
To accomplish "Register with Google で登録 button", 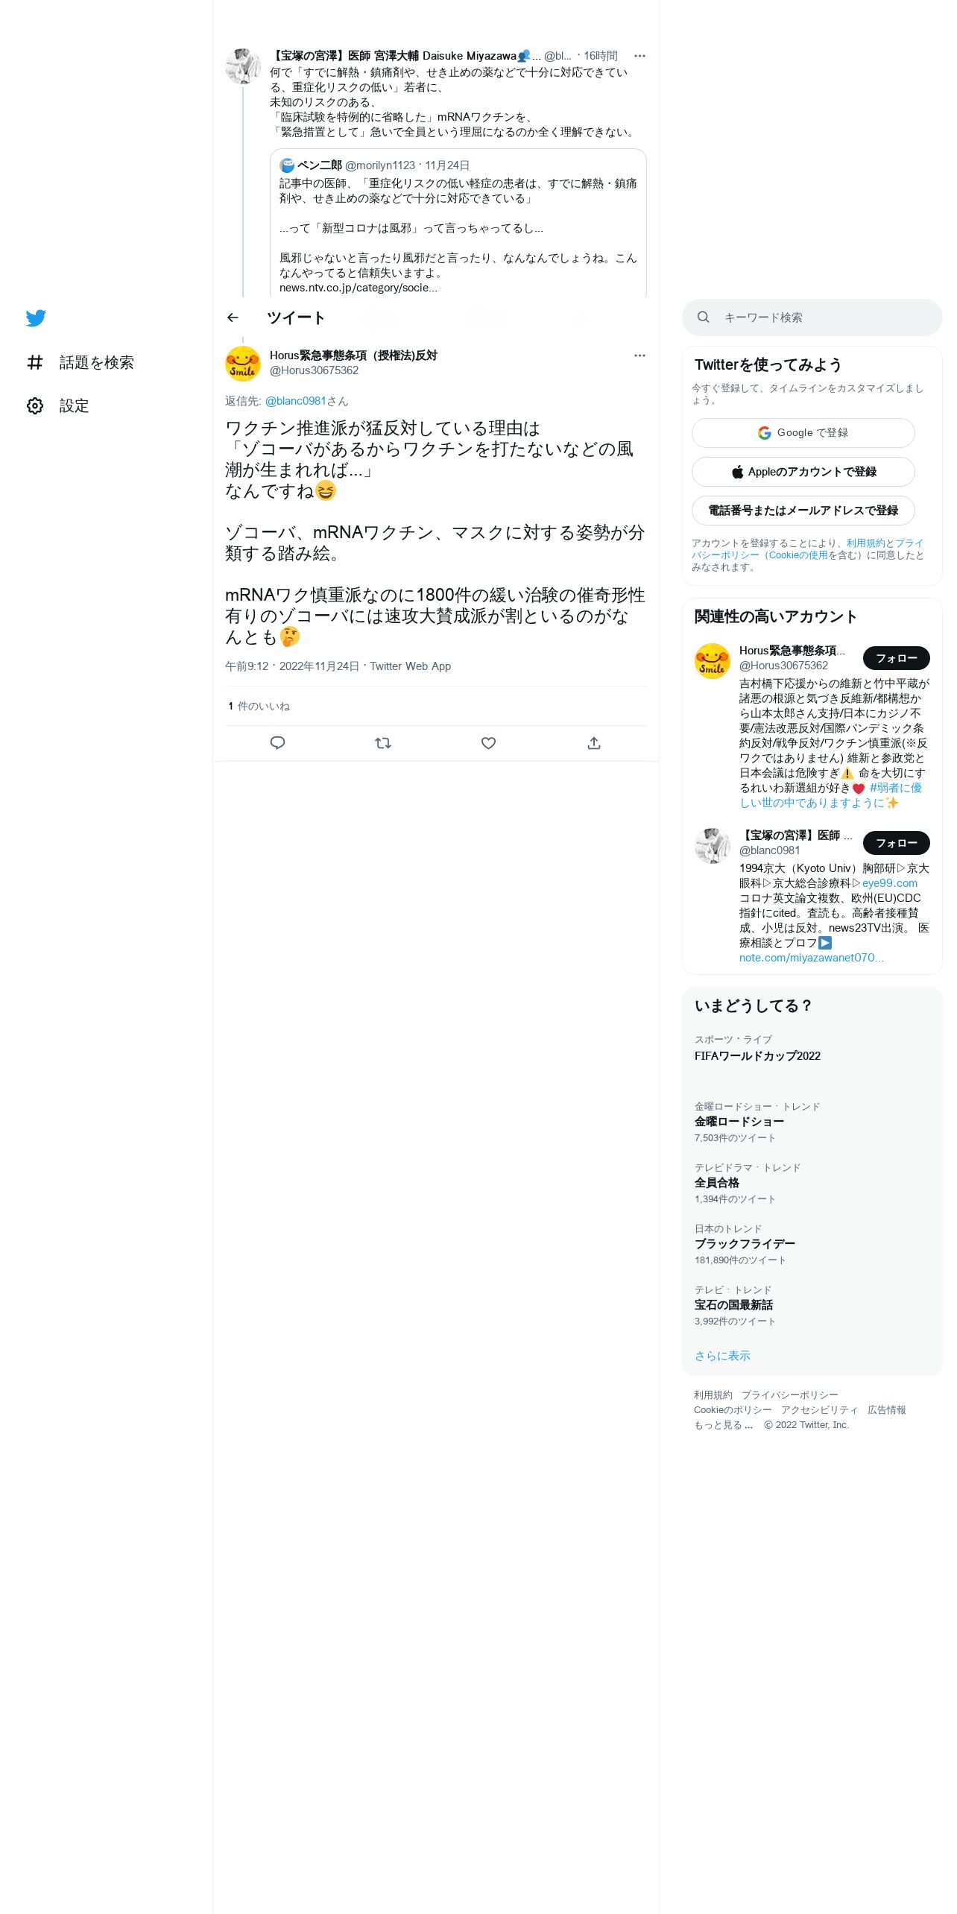I will (x=803, y=433).
